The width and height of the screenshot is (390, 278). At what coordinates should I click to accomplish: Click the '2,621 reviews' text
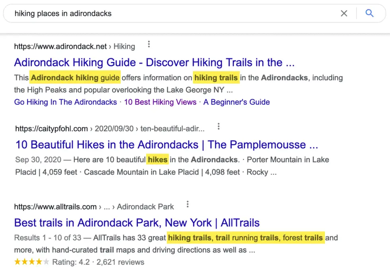point(120,262)
